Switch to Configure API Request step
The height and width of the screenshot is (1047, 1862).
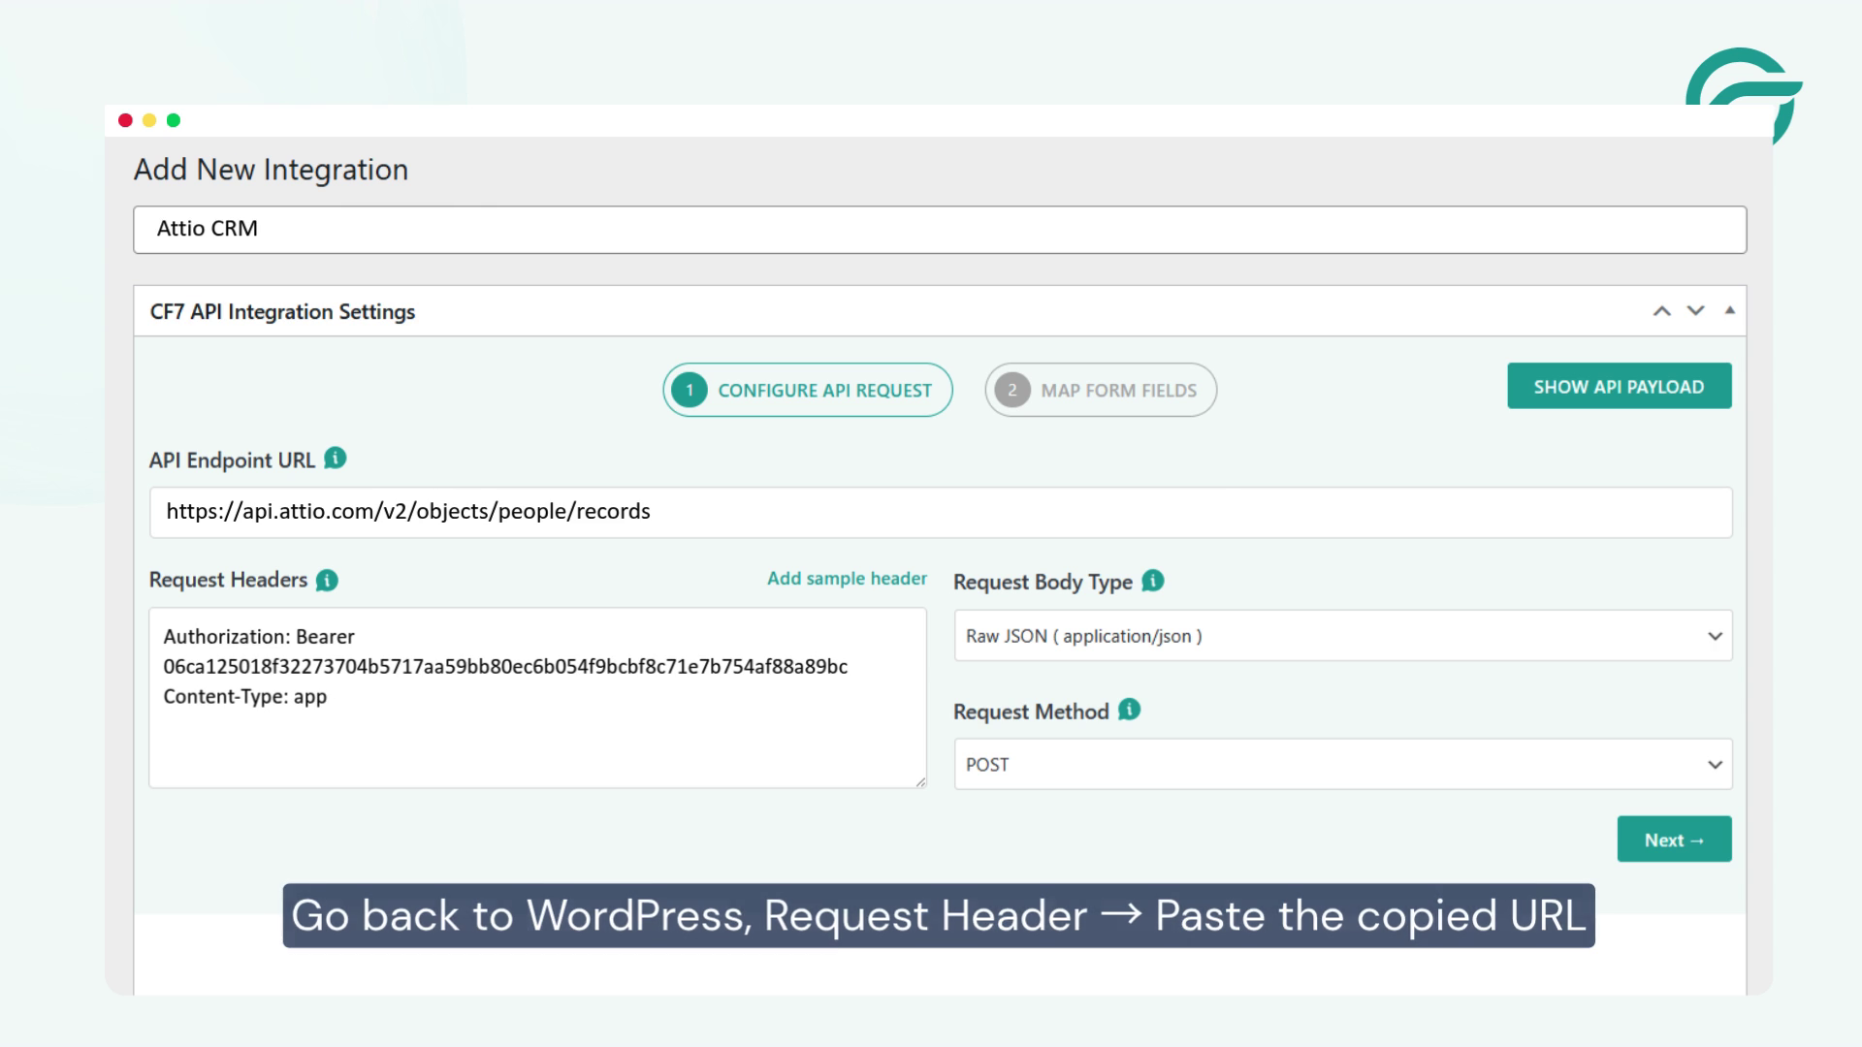pos(808,390)
